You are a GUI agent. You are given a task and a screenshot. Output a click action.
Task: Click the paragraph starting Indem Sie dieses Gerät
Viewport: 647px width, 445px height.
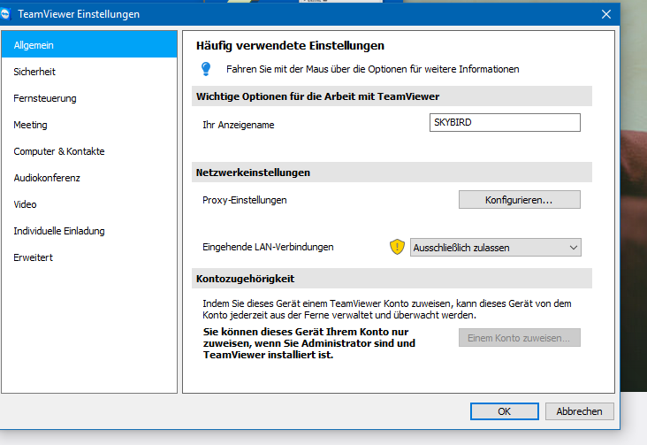coord(386,309)
